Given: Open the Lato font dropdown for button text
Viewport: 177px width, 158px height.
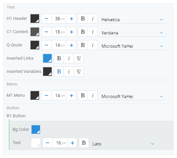Looking at the screenshot, I should point(124,144).
